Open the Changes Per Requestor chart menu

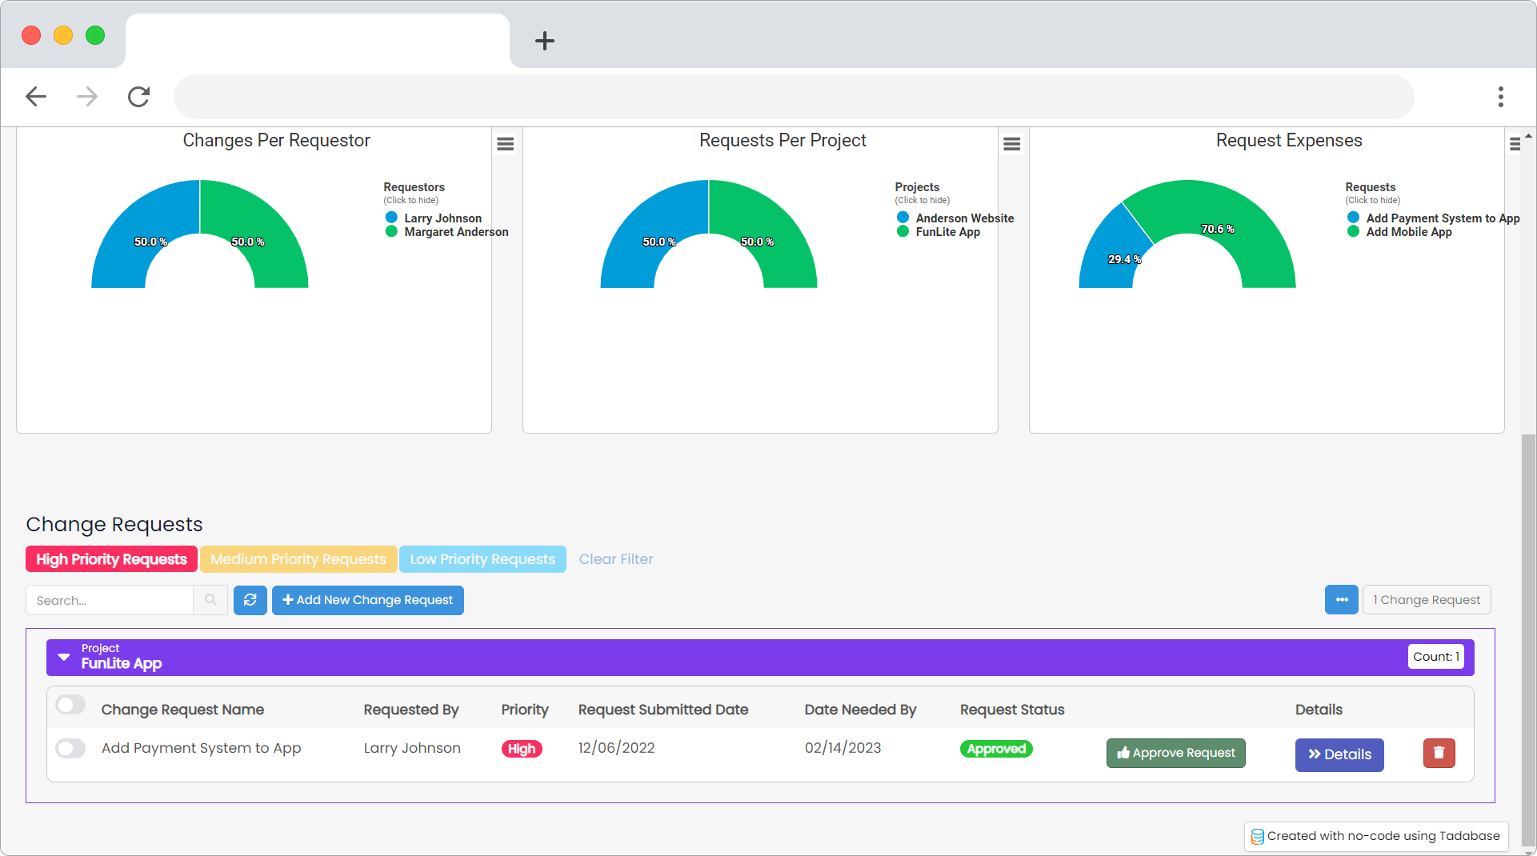506,144
